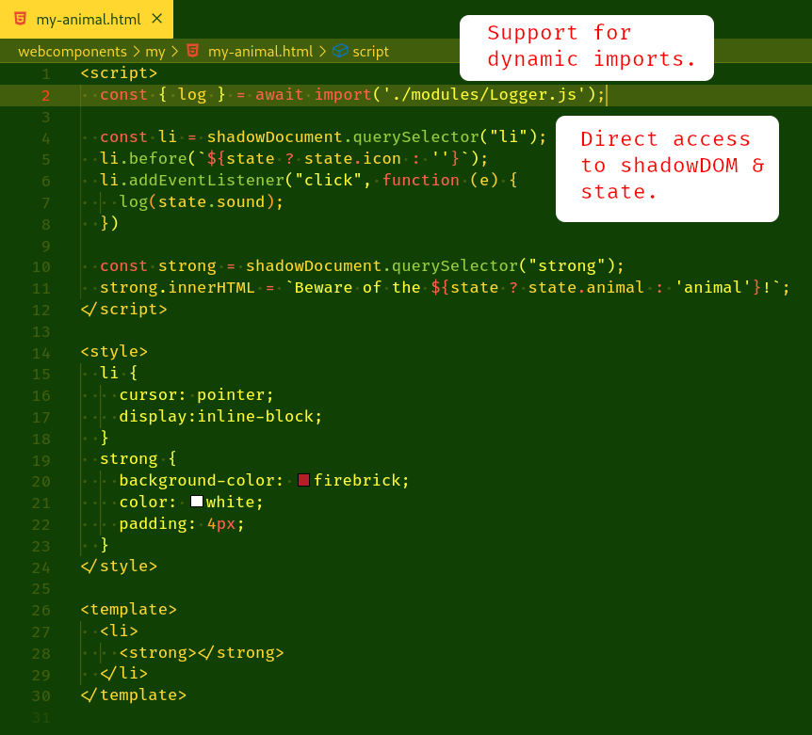Click 'strong.innerHTML' on line 11
This screenshot has height=735, width=812.
[x=177, y=288]
